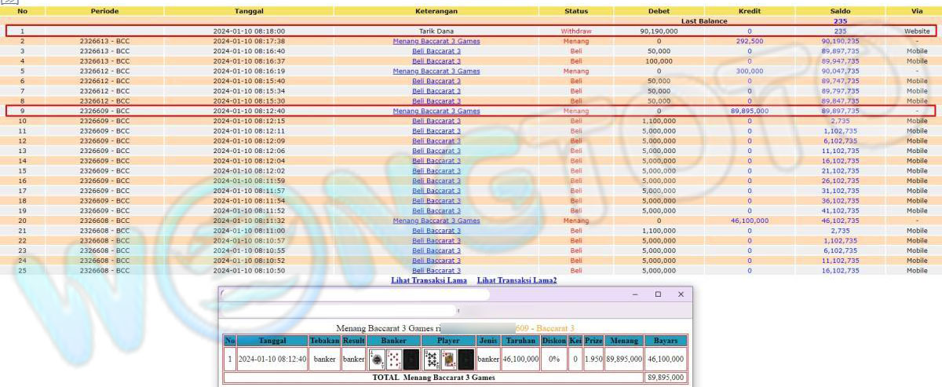This screenshot has height=387, width=942.
Task: Open Lihat Transaksi Lama2 link
Action: 517,280
